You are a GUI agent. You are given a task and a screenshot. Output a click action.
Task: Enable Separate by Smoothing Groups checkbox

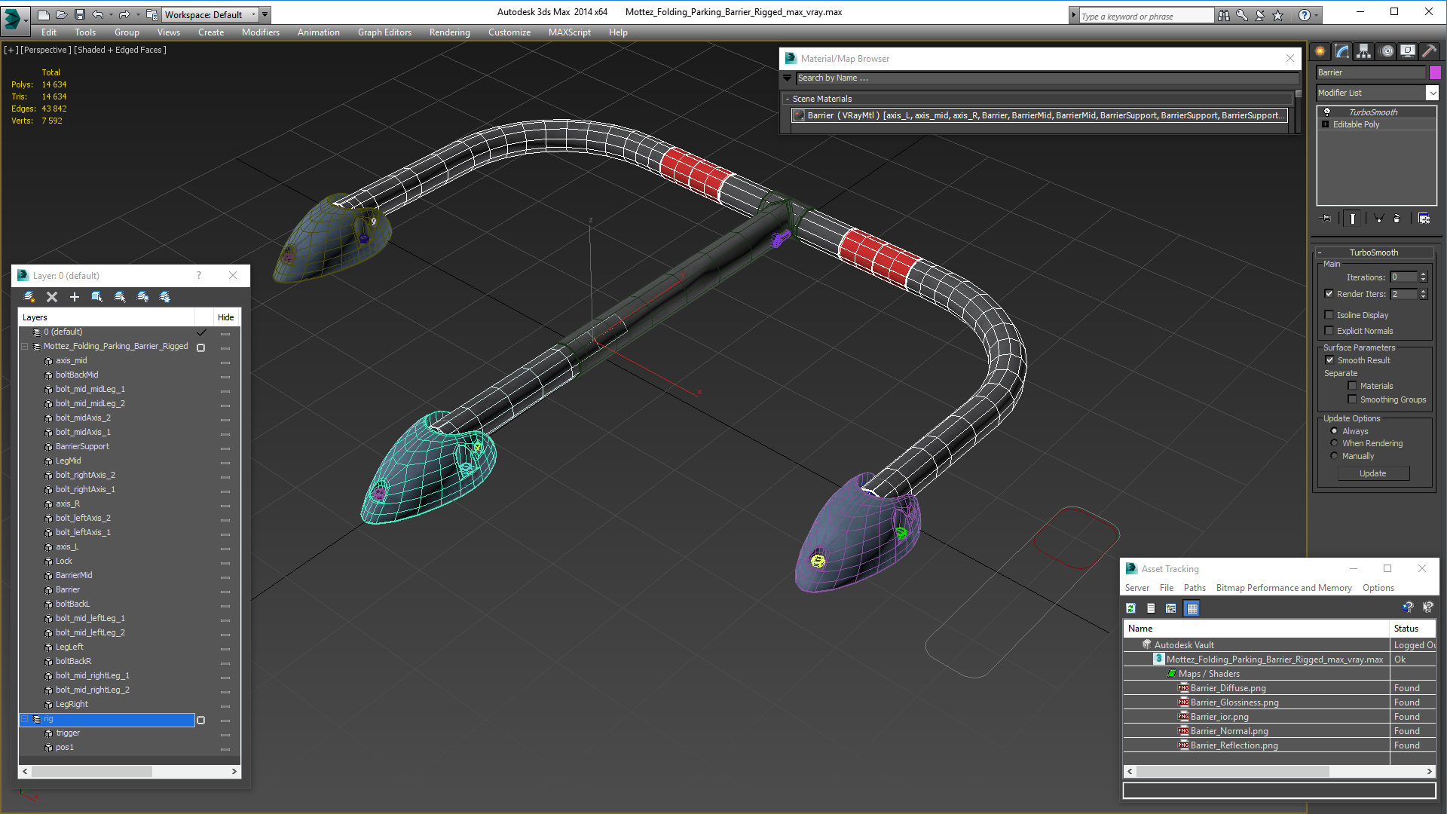1352,399
